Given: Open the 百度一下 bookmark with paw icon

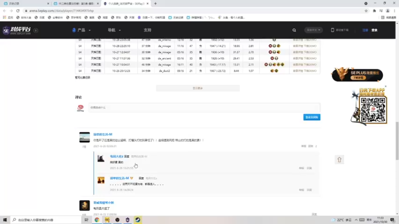Looking at the screenshot, I should [152, 17].
